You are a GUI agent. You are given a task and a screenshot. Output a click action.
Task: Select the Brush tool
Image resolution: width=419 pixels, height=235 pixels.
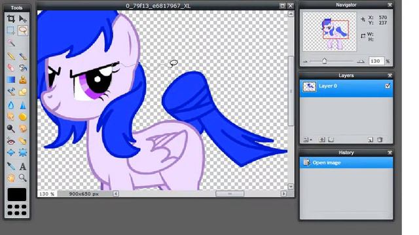(x=23, y=56)
